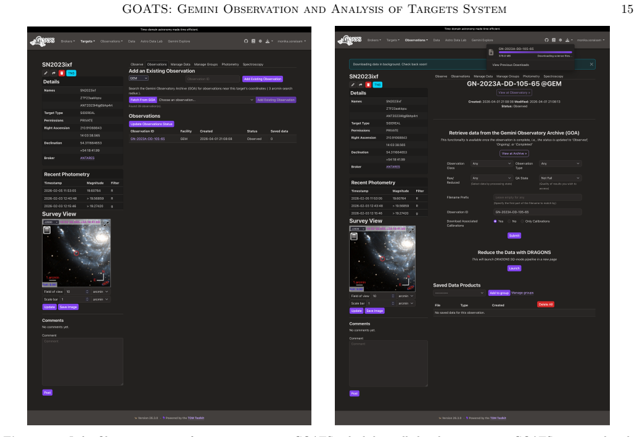Open Observation Type dropdown
Screen dimensions: 637x437
pyautogui.click(x=560, y=164)
